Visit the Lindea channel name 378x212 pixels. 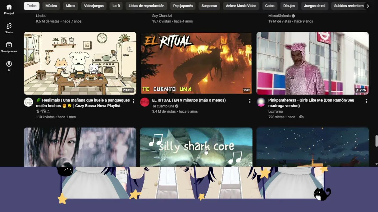pyautogui.click(x=41, y=16)
